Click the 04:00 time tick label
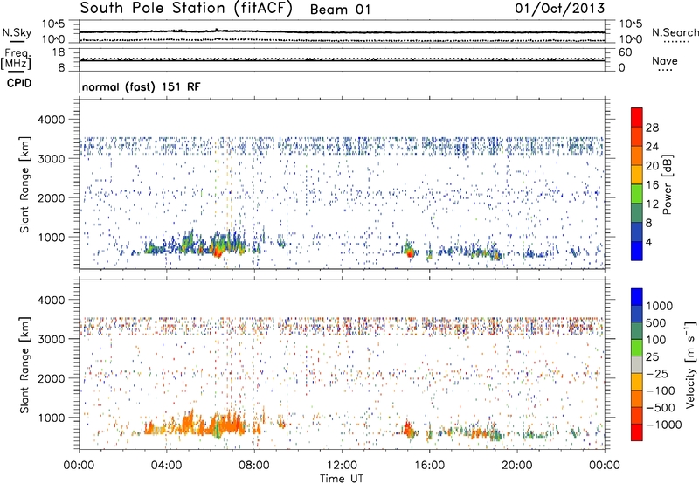Image resolution: width=699 pixels, height=484 pixels. click(166, 466)
